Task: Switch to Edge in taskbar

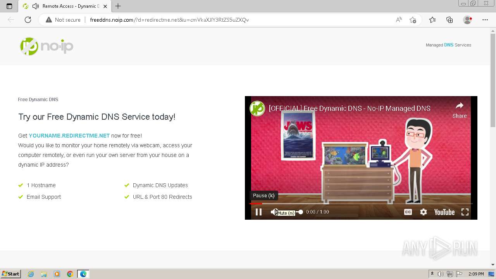Action: coord(83,274)
